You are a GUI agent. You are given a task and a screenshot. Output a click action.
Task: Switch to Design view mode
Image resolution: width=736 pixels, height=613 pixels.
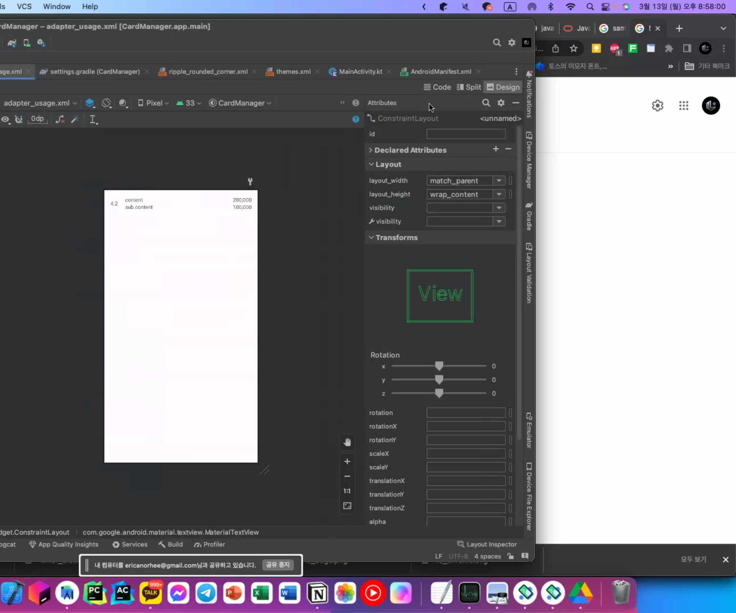coord(503,87)
